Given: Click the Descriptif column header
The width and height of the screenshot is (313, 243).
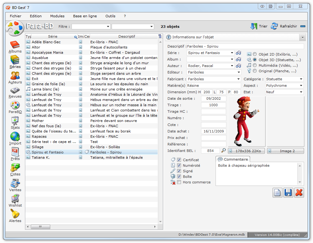Looking at the screenshot, I should pyautogui.click(x=124, y=36).
